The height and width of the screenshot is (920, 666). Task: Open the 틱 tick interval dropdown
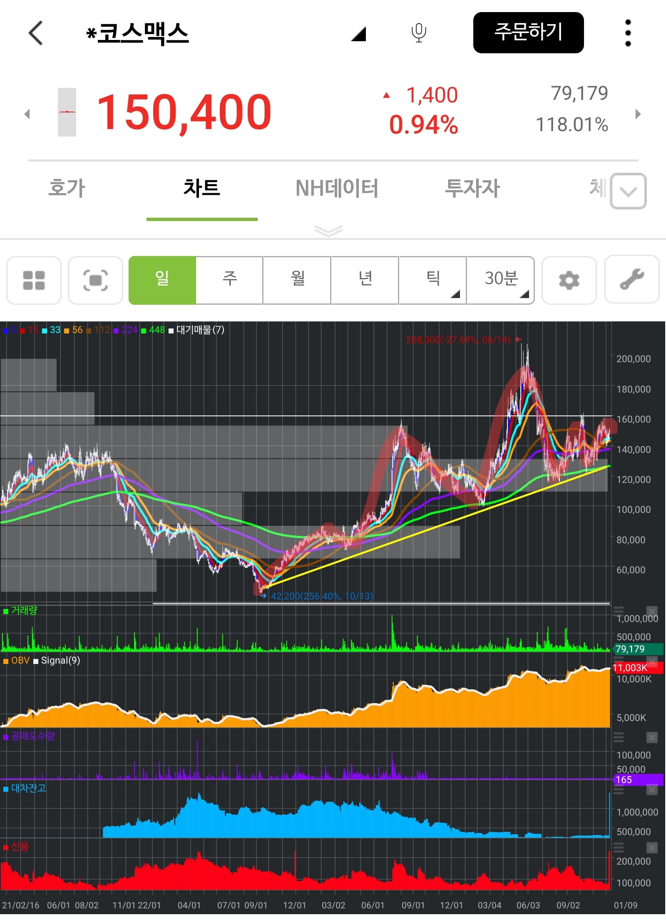[433, 280]
